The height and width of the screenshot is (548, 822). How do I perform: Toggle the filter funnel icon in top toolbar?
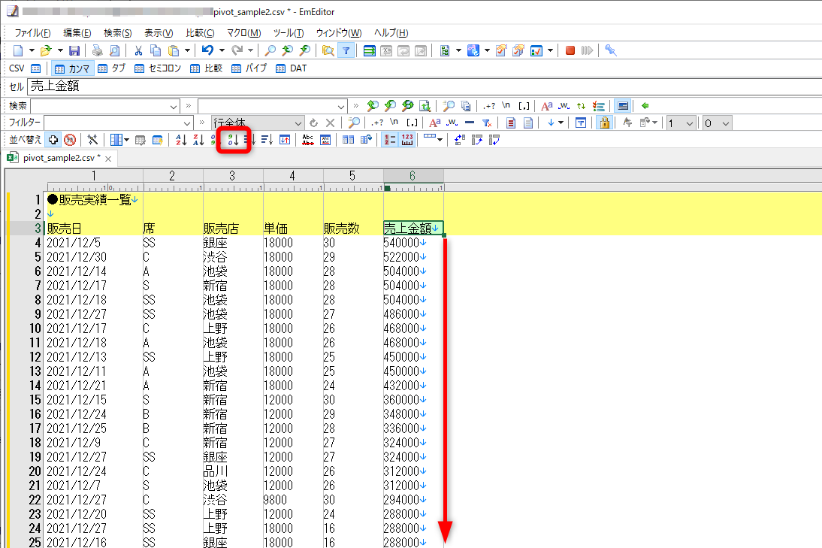346,50
